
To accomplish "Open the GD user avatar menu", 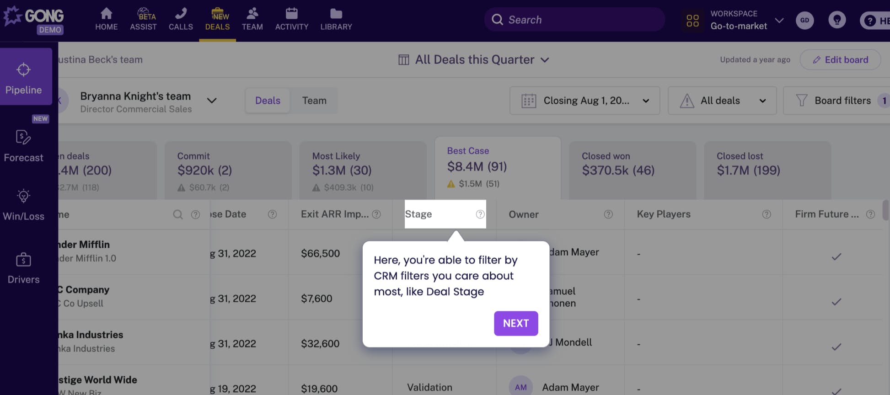I will (804, 20).
